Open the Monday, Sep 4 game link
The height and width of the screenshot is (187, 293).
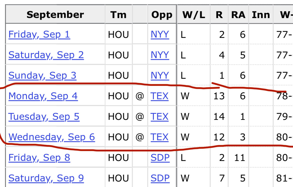43,96
